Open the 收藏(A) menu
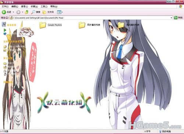Image resolution: width=184 pixels, height=134 pixels. coord(34,6)
